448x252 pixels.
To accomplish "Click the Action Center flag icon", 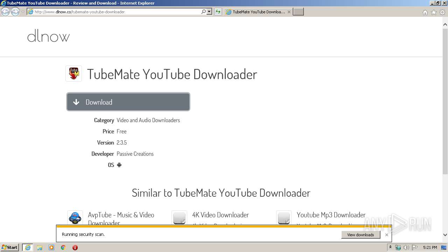I will tap(415, 247).
